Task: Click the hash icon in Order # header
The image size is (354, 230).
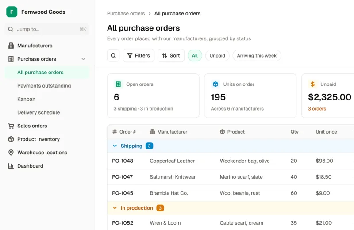Action: click(x=115, y=132)
